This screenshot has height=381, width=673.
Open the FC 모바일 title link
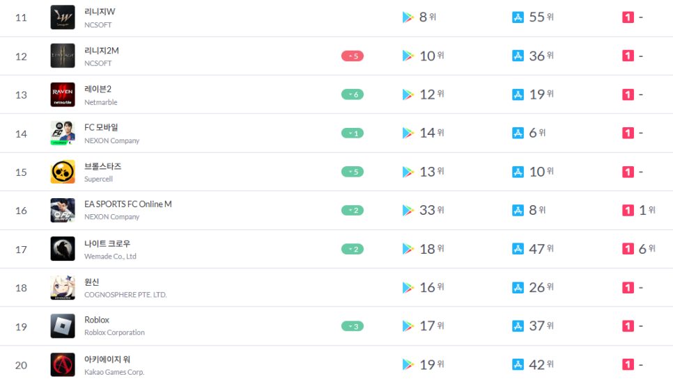point(101,127)
